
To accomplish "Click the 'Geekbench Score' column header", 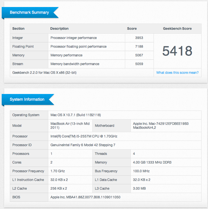I will pos(177,29).
